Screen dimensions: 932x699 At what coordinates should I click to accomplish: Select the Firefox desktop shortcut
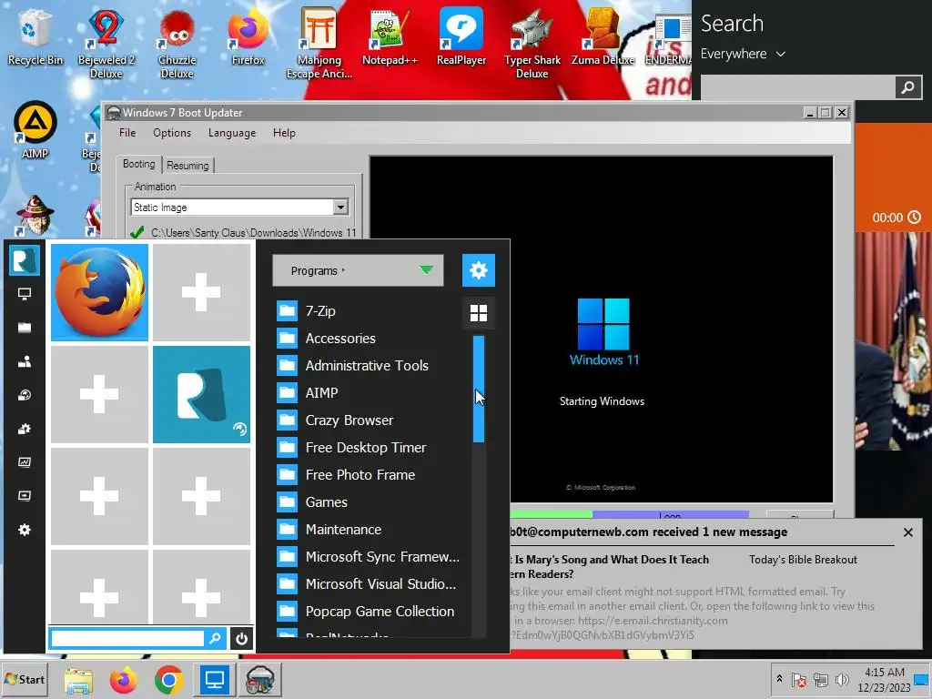pos(248,36)
